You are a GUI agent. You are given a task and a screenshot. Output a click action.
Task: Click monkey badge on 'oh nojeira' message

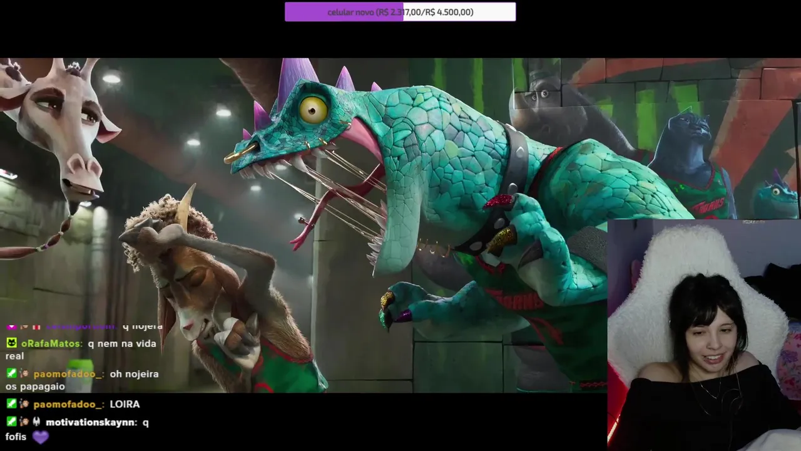[24, 373]
